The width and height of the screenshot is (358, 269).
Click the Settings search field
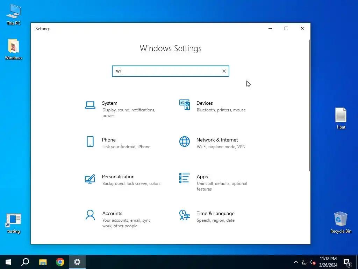tap(170, 71)
